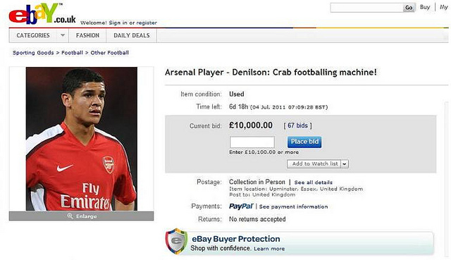Click See all details postage link

point(313,182)
